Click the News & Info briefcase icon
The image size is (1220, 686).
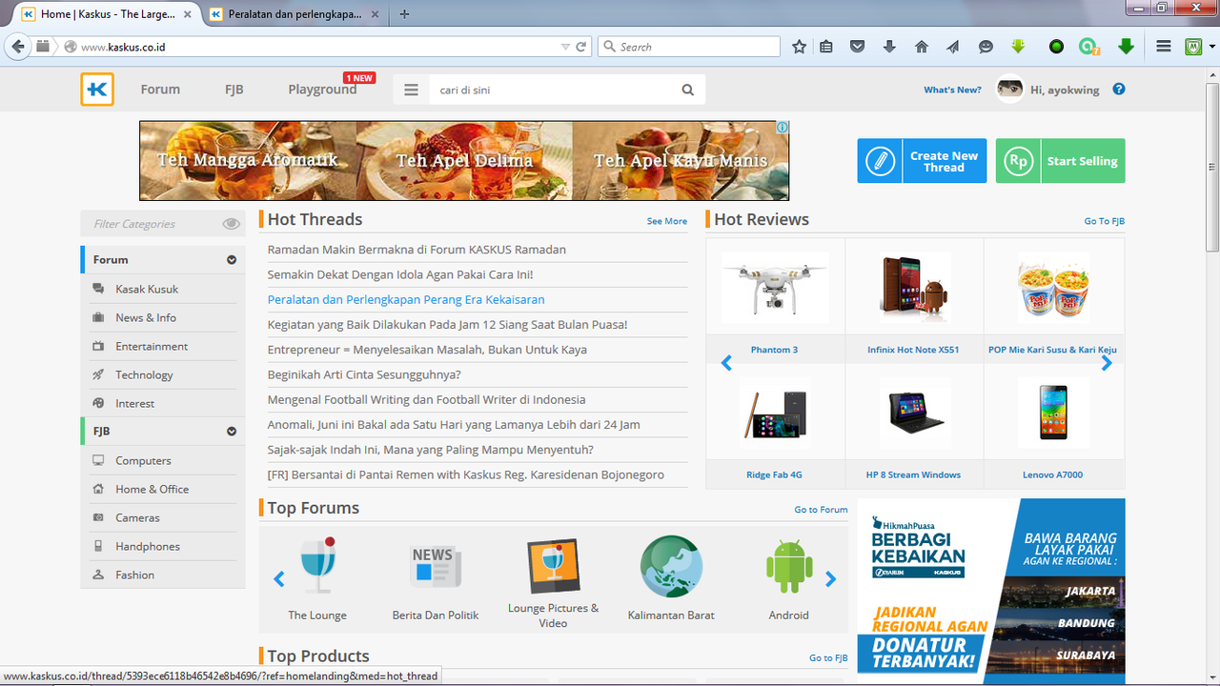(98, 317)
